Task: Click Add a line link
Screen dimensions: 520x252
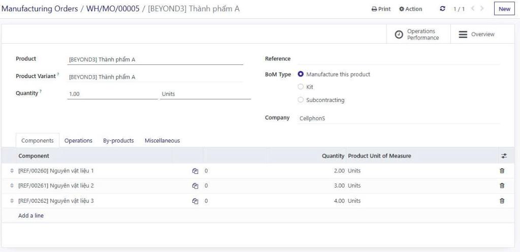Action: pos(31,215)
